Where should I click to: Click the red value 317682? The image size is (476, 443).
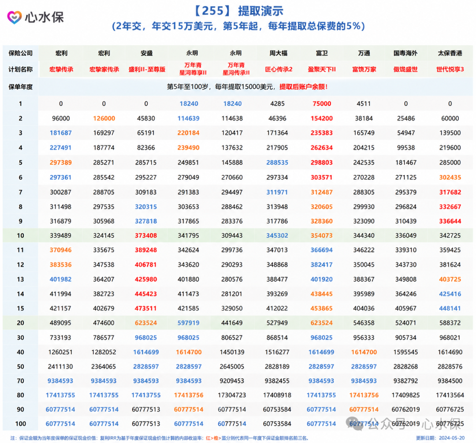click(450, 192)
